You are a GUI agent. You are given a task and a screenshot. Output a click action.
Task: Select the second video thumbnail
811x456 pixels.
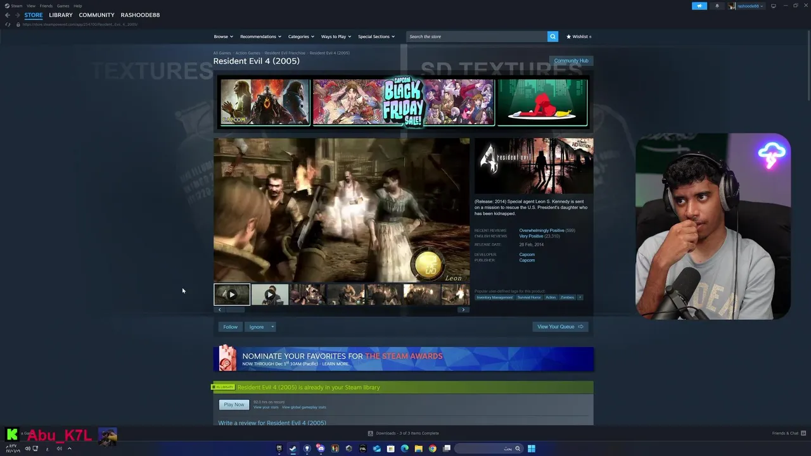tap(270, 294)
